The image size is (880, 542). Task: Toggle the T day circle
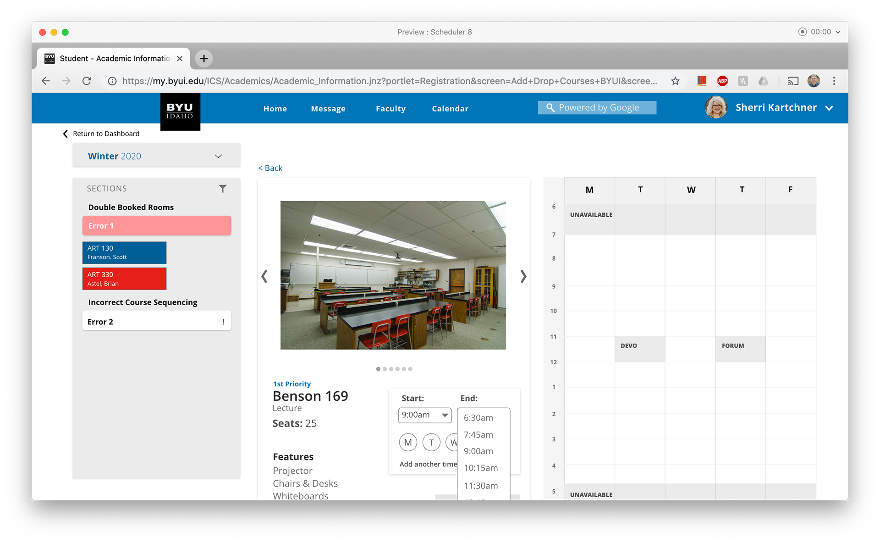(x=431, y=443)
